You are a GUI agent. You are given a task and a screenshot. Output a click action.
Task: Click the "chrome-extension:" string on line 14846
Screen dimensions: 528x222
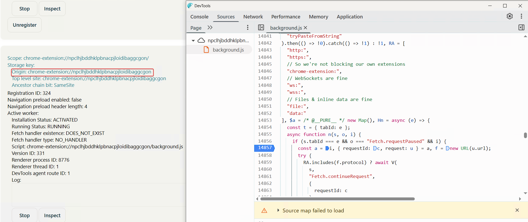pos(313,71)
